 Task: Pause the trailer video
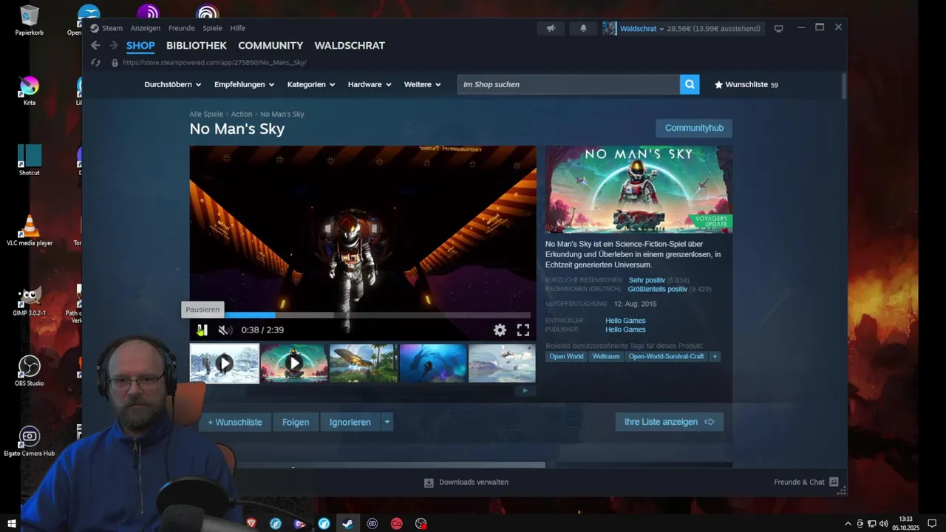(x=202, y=330)
